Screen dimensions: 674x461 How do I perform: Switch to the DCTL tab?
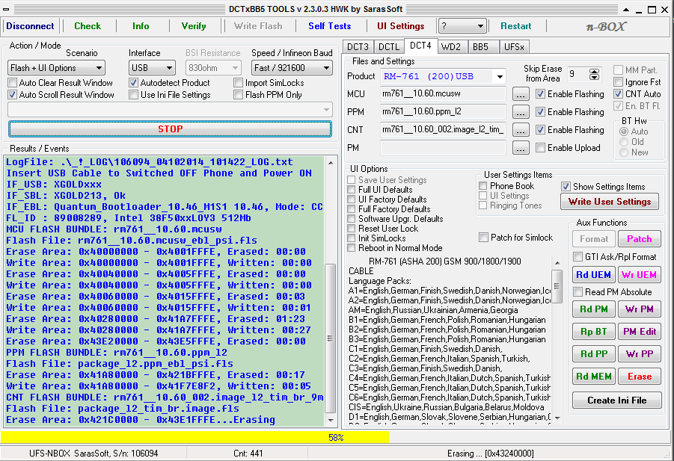click(389, 47)
